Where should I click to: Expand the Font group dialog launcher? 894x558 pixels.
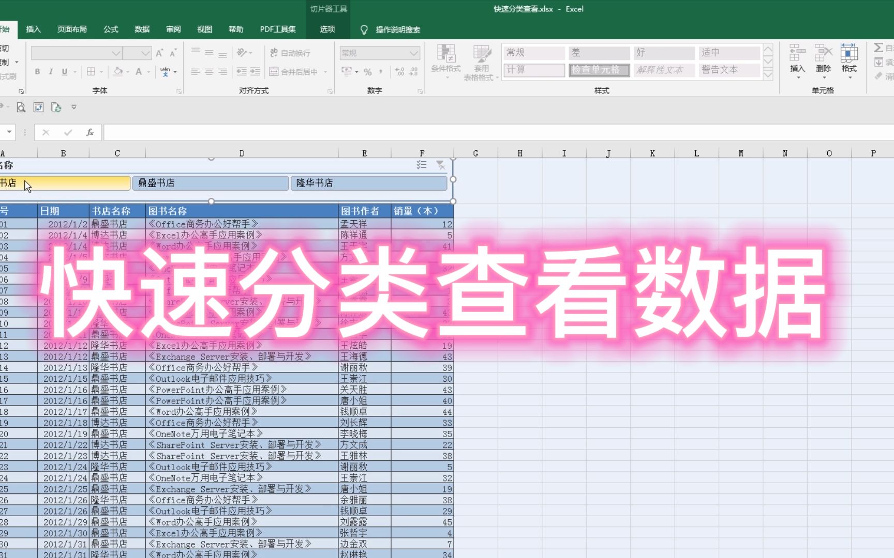pyautogui.click(x=179, y=91)
